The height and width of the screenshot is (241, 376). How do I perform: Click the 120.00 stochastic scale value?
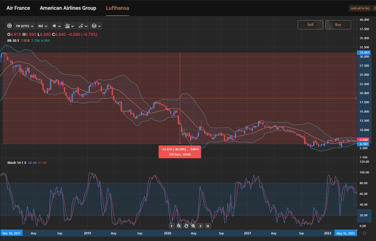(x=365, y=162)
